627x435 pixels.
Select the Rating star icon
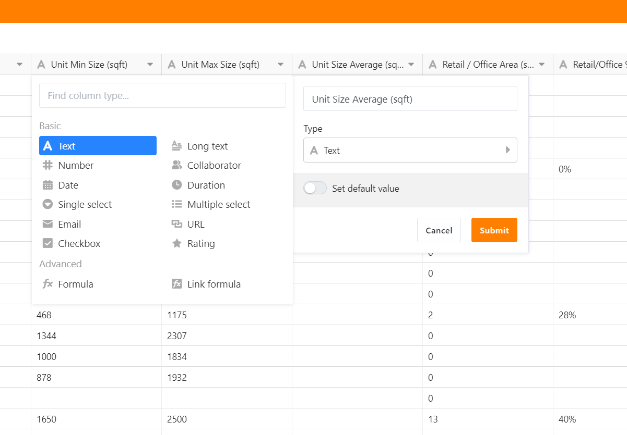(177, 244)
